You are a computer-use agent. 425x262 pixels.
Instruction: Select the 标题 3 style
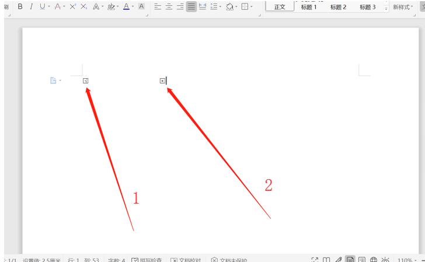tap(368, 7)
